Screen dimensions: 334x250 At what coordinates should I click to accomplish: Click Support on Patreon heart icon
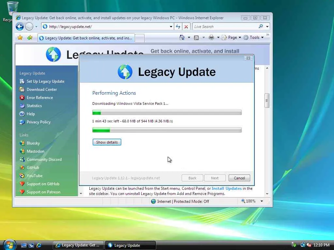pos(22,192)
